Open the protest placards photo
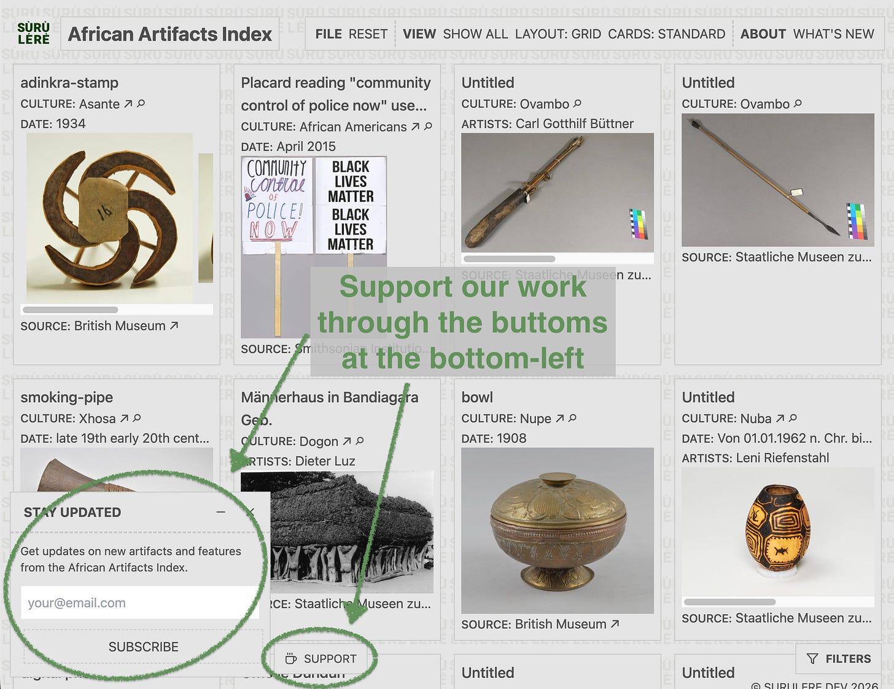 pyautogui.click(x=314, y=247)
